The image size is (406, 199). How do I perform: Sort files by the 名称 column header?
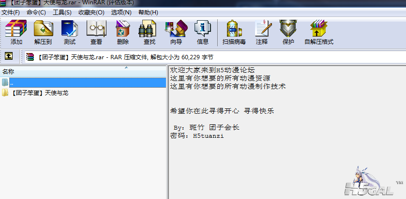[83, 71]
